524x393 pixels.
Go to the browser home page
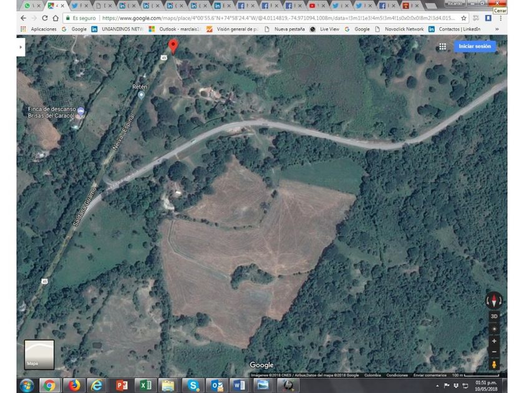coord(56,18)
